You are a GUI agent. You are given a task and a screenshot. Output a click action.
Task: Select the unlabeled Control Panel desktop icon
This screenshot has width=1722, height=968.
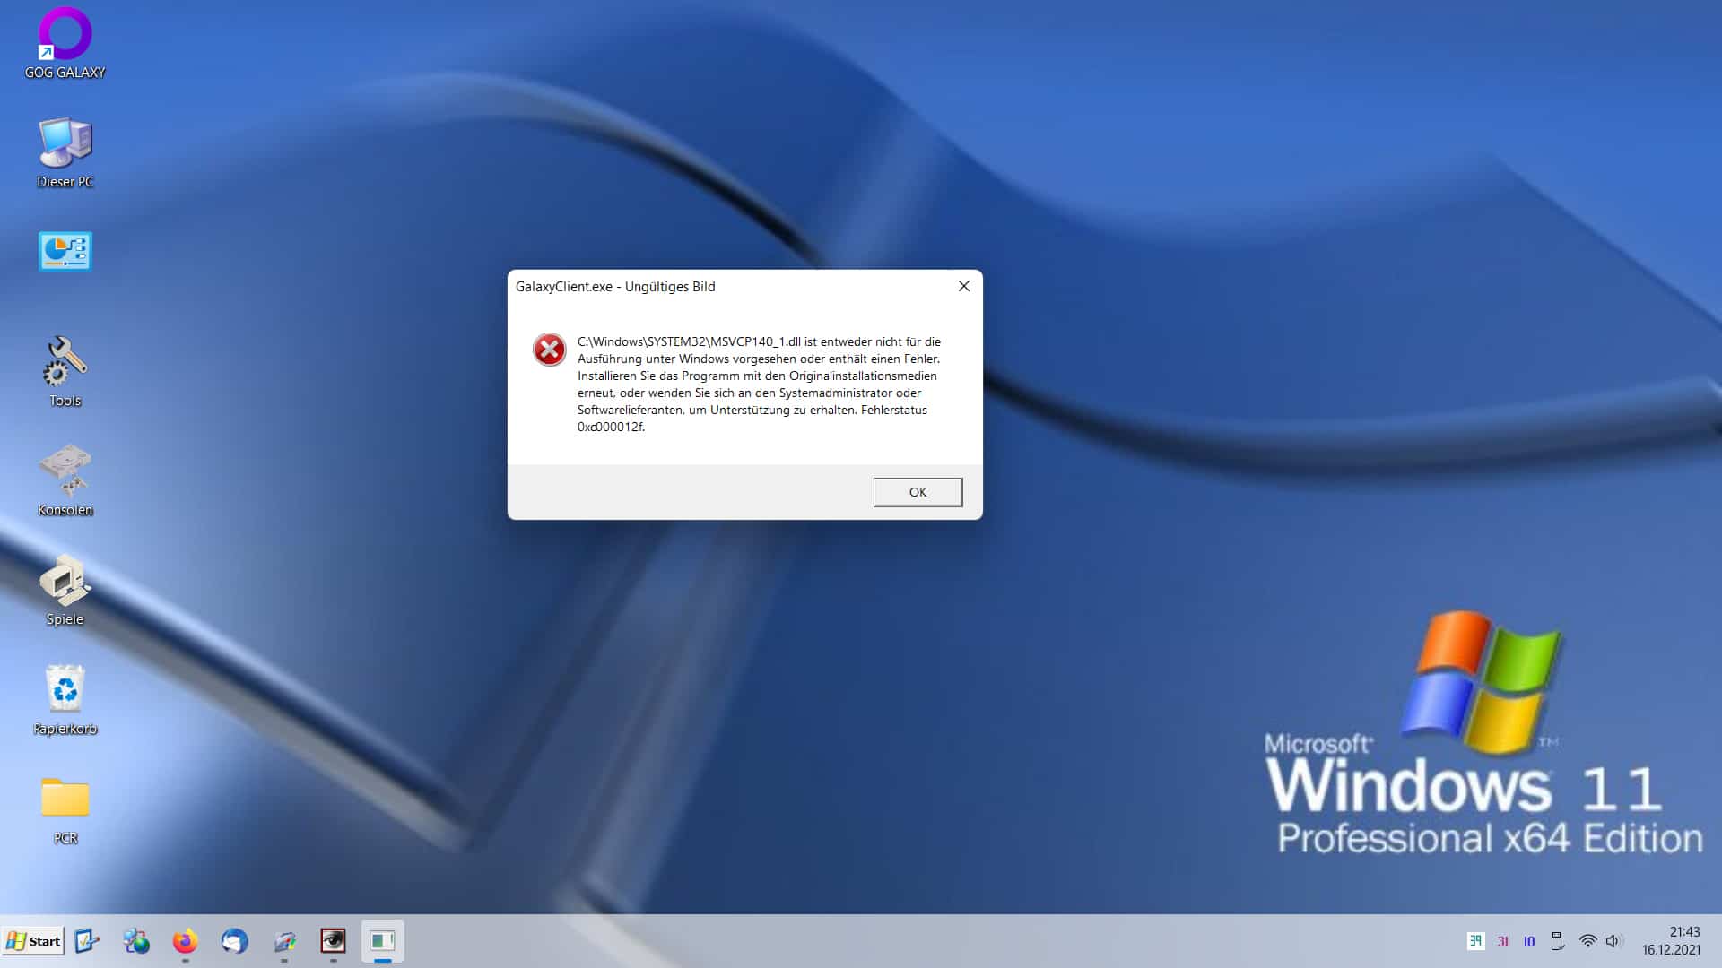65,252
